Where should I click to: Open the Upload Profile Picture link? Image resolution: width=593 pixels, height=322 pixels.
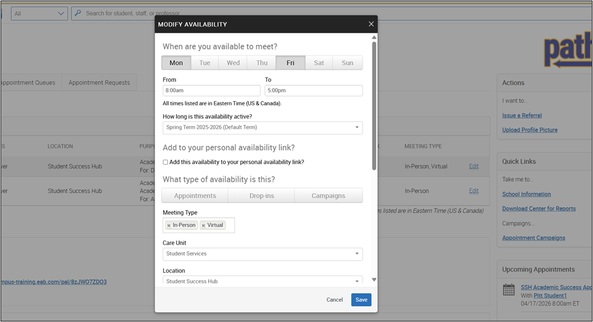coord(530,130)
